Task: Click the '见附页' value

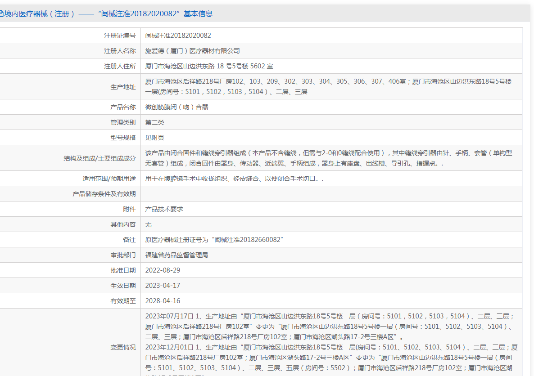Action: tap(154, 138)
